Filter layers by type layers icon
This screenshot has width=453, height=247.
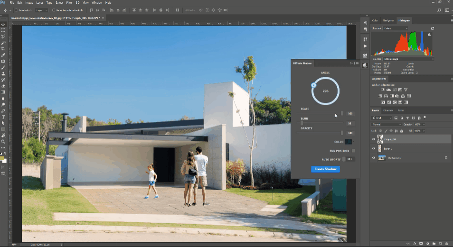coord(407,118)
